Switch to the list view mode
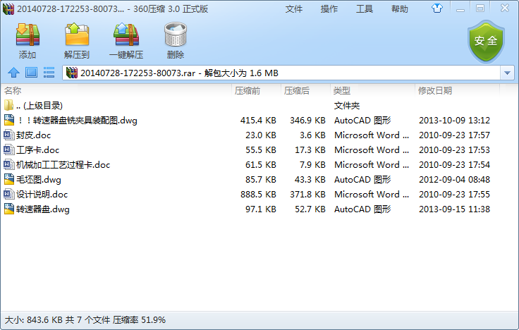The image size is (519, 330). [49, 73]
